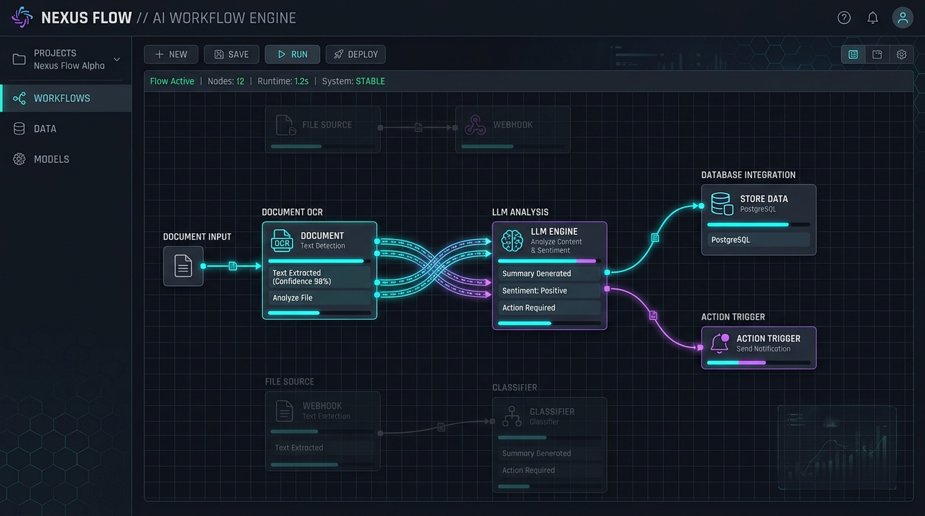The height and width of the screenshot is (516, 925).
Task: Click the LLM Engine top progress bar
Action: coord(549,261)
